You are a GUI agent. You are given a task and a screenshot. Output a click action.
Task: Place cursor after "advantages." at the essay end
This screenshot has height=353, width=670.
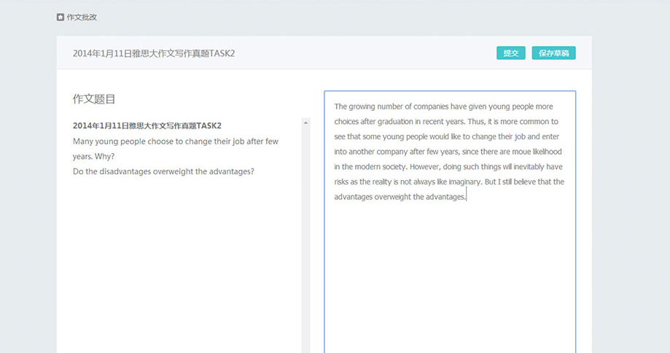pos(466,197)
